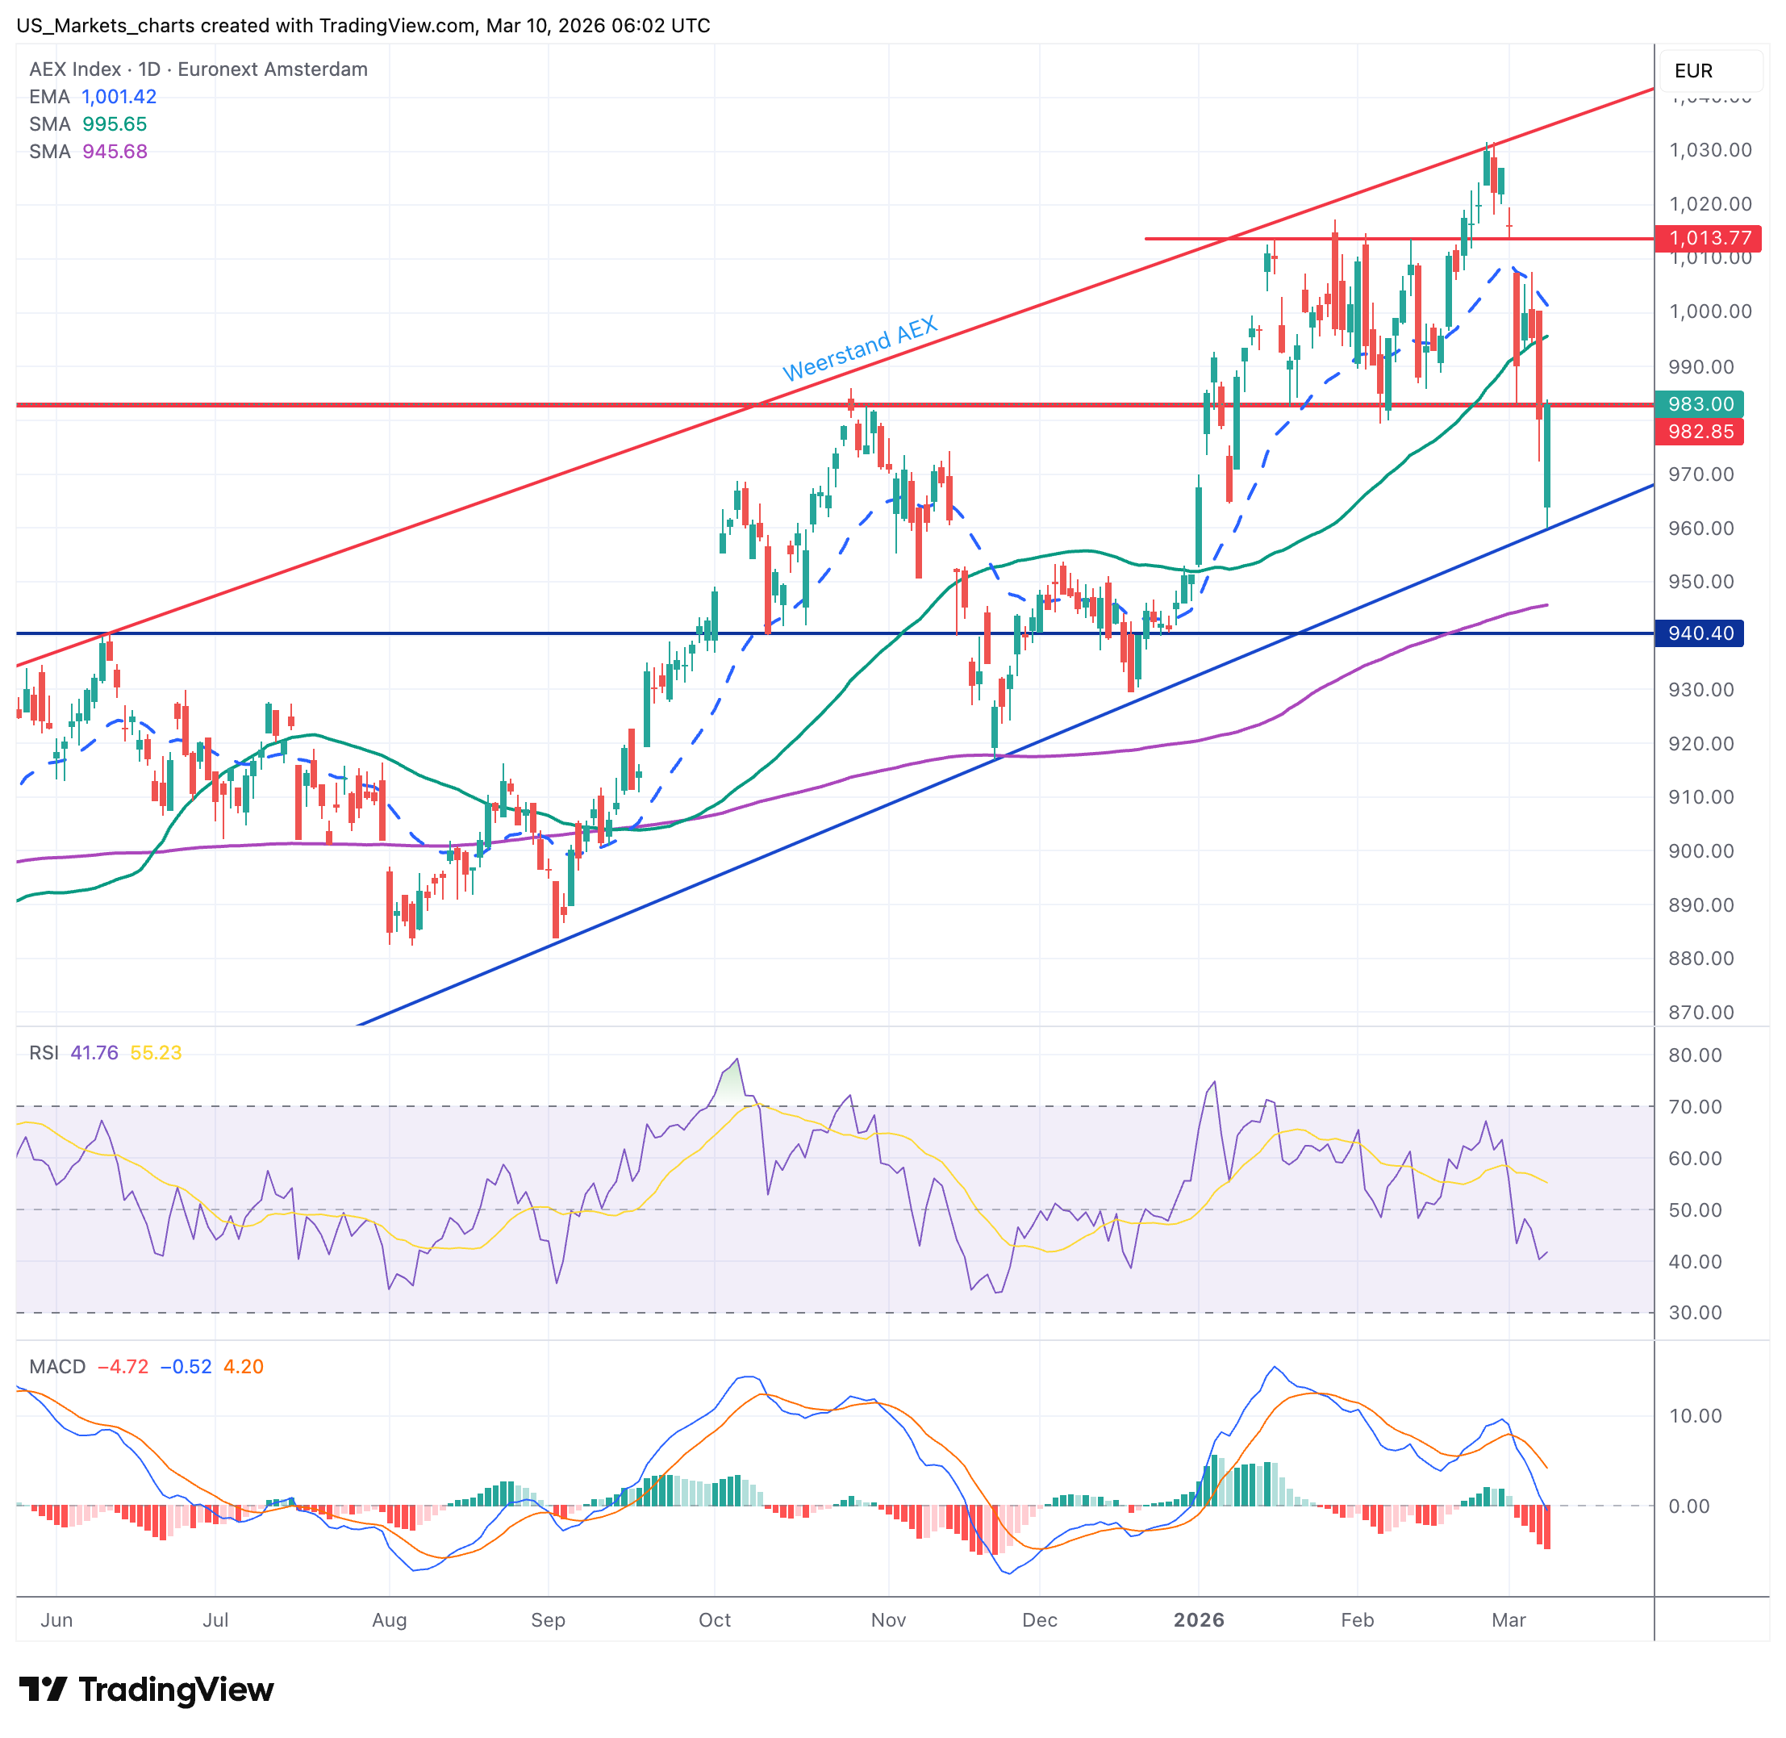The width and height of the screenshot is (1786, 1738).
Task: Click the red 1,013.77 price label
Action: click(x=1709, y=238)
